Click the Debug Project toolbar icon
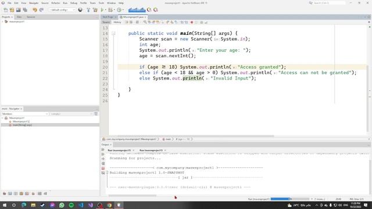This screenshot has height=209, width=372. [x=110, y=10]
